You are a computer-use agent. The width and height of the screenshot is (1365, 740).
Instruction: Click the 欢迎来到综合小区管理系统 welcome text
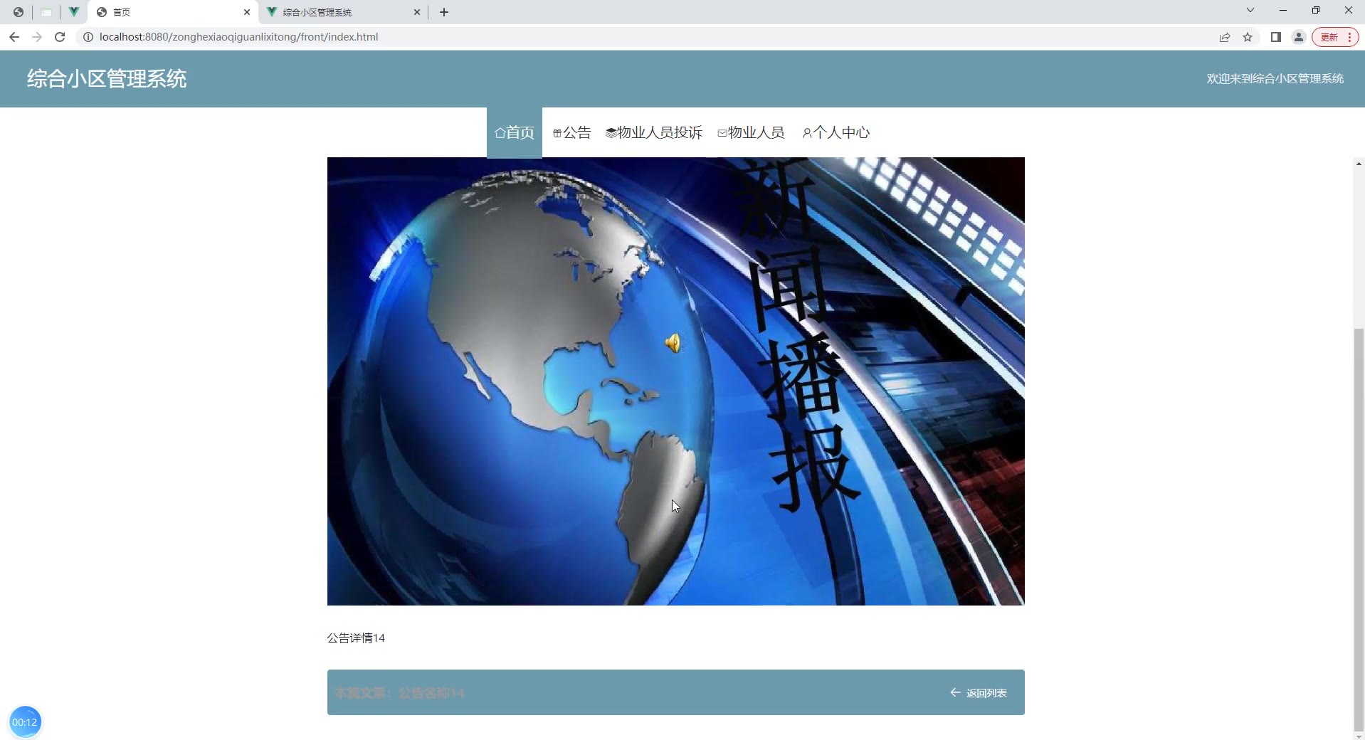1275,78
